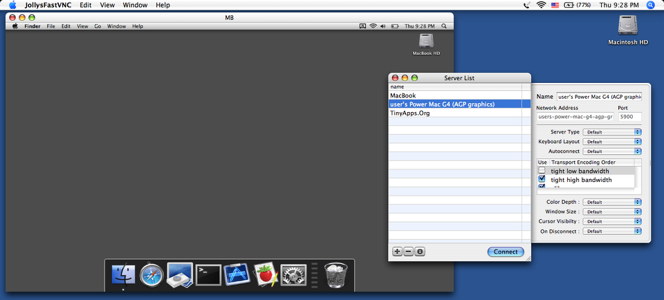Viewport: 664px width, 300px height.
Task: Open the Window menu in menu bar
Action: (x=135, y=5)
